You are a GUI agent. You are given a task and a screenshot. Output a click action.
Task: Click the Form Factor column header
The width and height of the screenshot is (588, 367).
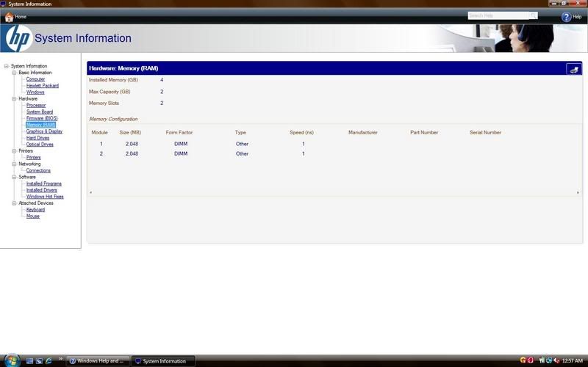click(179, 133)
